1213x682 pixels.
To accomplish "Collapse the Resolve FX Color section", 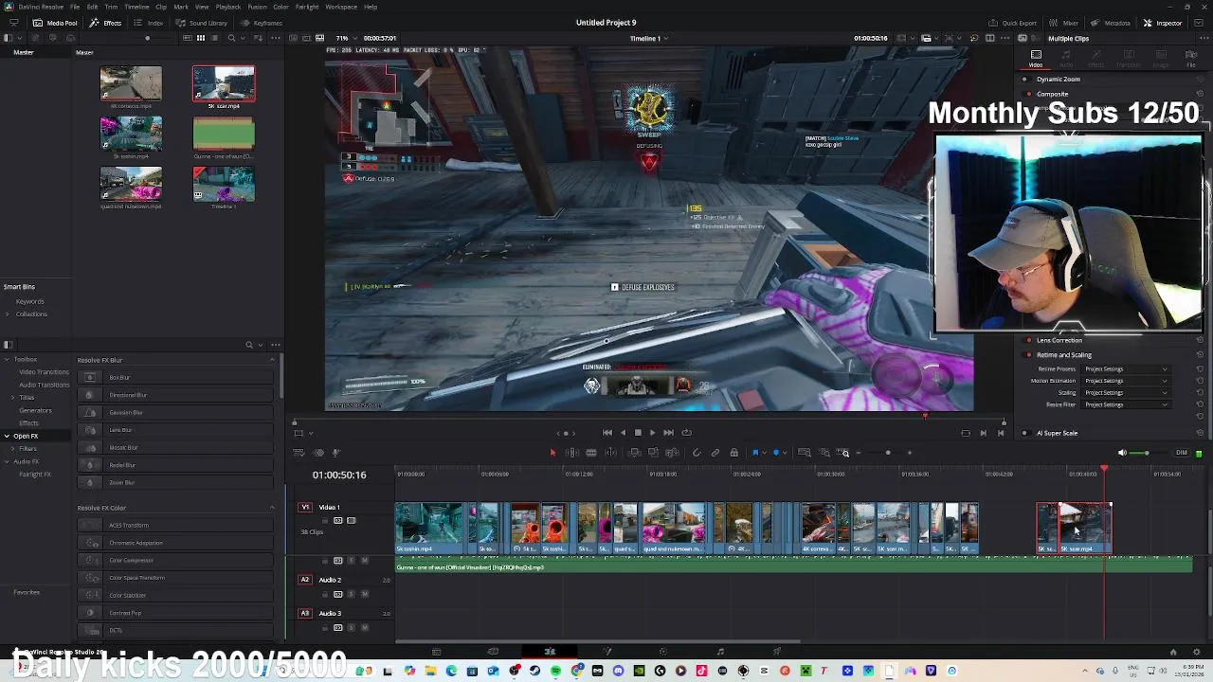I will tap(272, 508).
